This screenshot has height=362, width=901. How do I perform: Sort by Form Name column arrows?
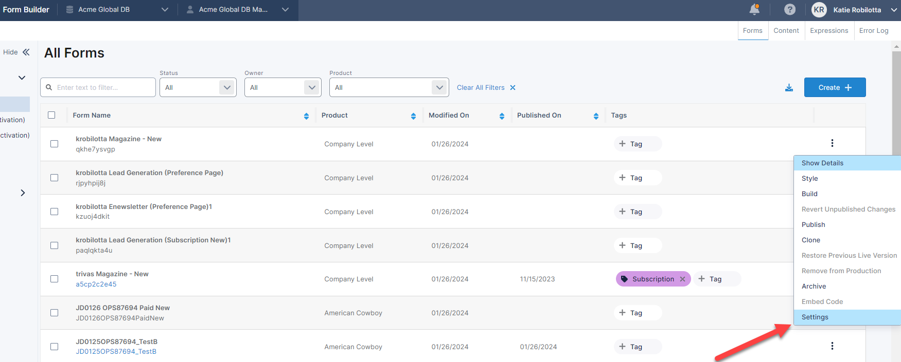point(306,116)
